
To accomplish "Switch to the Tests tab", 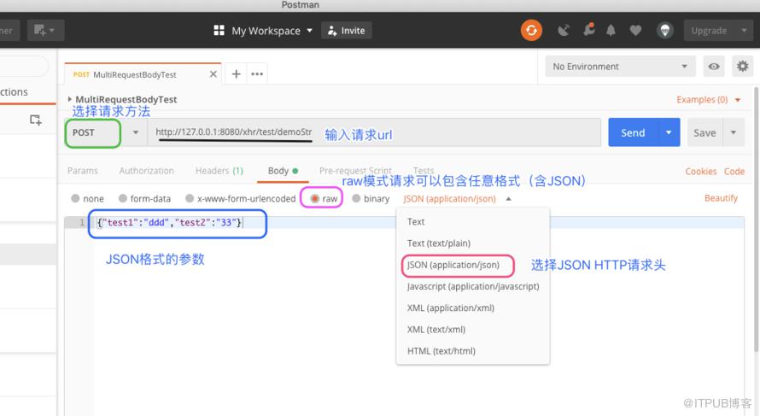I will point(424,171).
